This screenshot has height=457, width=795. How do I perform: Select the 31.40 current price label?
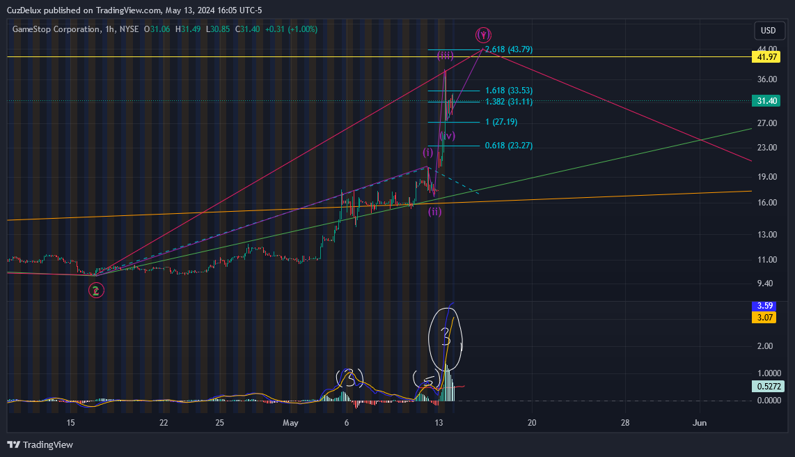click(x=766, y=101)
